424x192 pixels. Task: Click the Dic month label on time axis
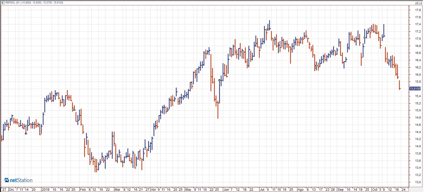pos(12,189)
